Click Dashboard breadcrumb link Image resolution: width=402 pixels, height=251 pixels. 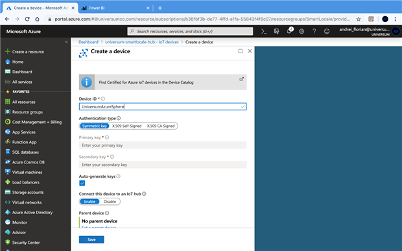(x=88, y=42)
